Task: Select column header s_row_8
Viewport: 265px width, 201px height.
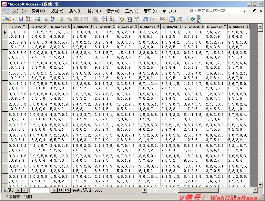Action: [39, 26]
